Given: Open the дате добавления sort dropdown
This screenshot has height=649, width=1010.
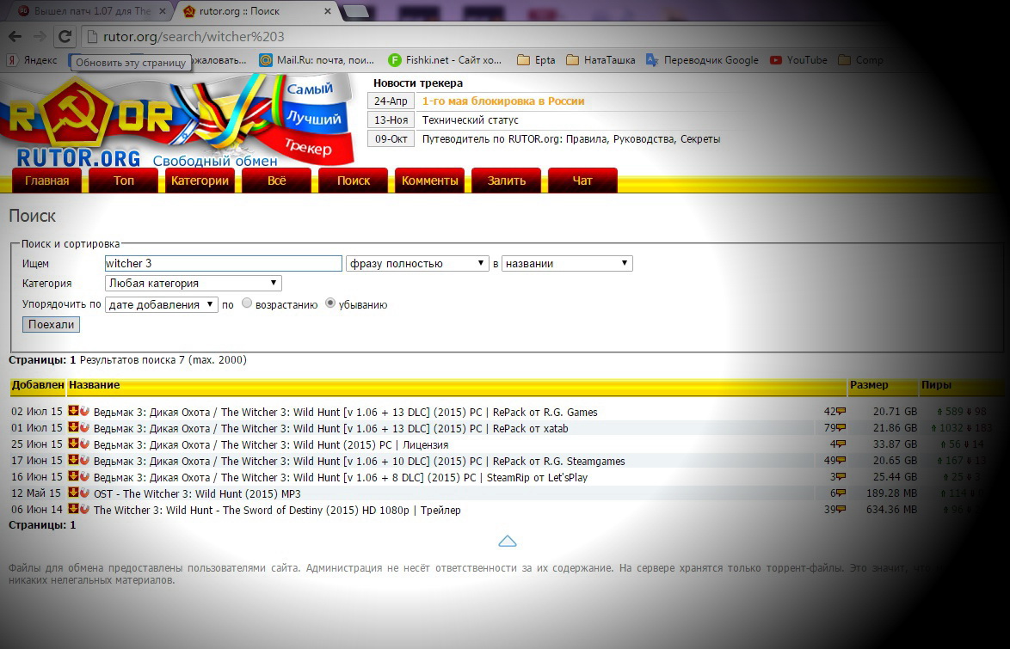Looking at the screenshot, I should tap(162, 304).
